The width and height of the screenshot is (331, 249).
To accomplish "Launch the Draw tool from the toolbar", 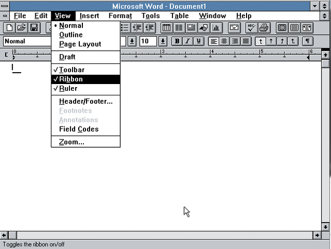I will 204,27.
